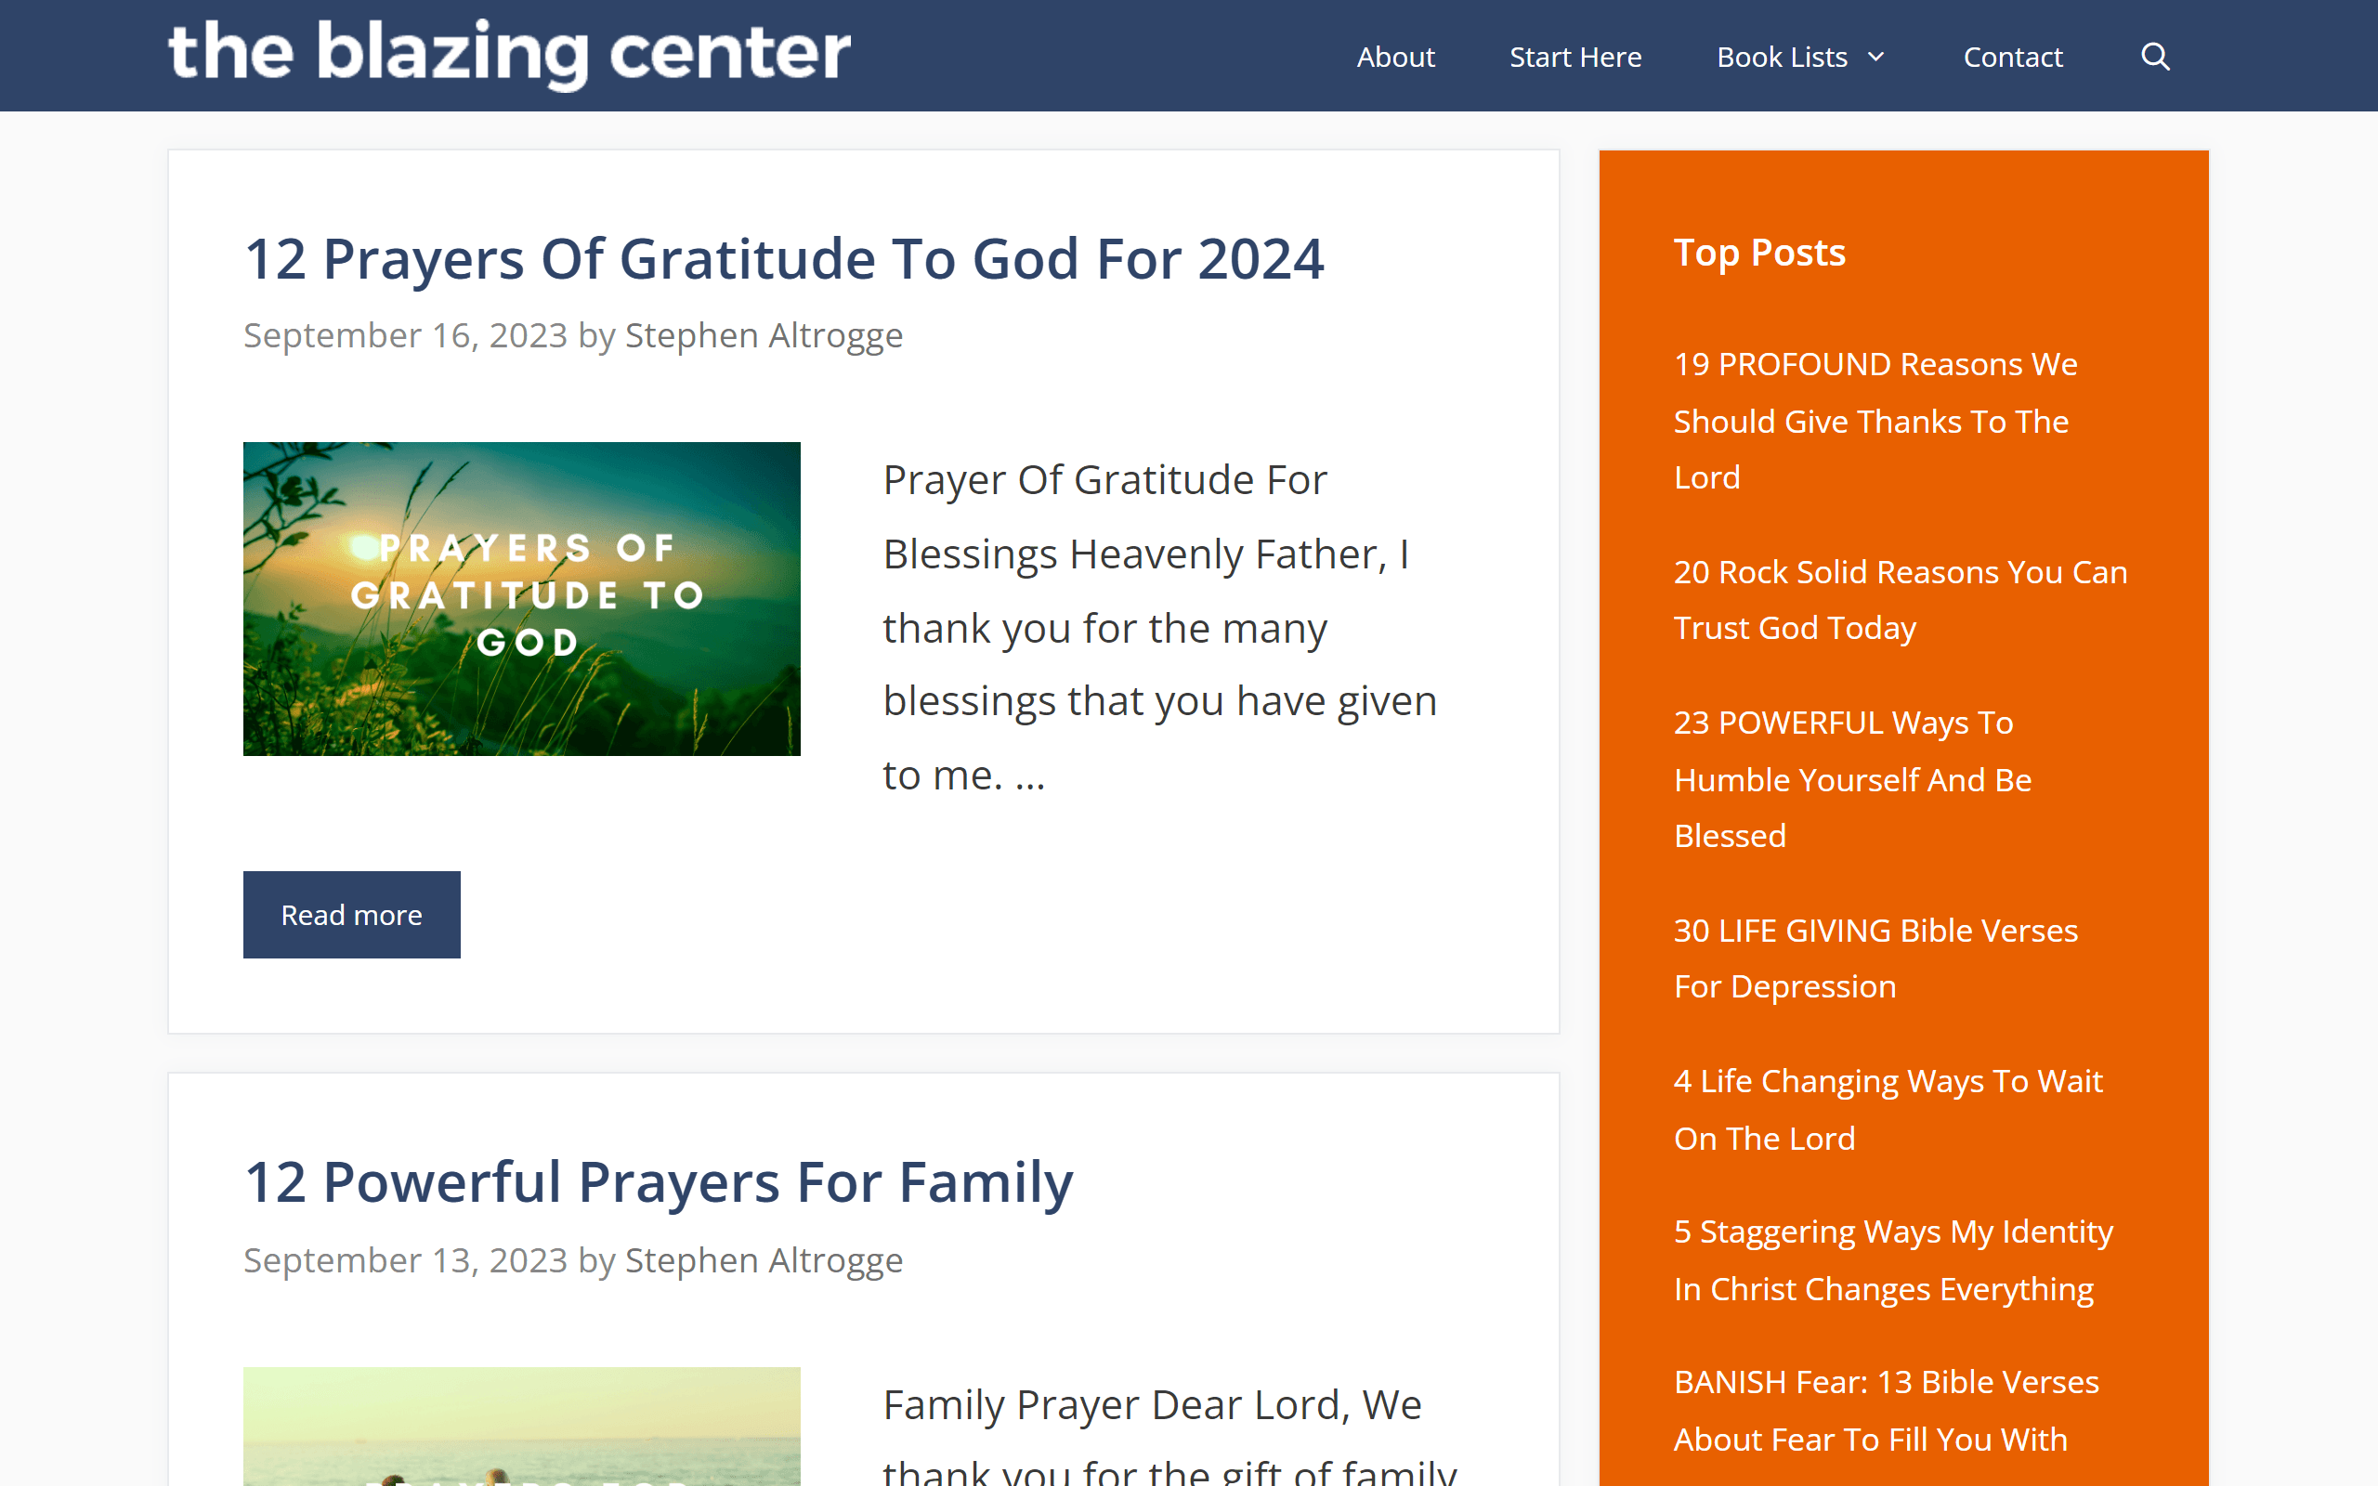Select the Contact menu item

[x=2013, y=57]
